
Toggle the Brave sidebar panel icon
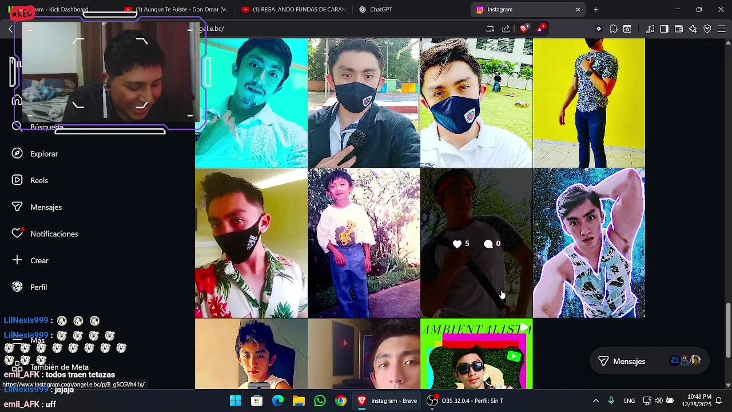point(664,29)
